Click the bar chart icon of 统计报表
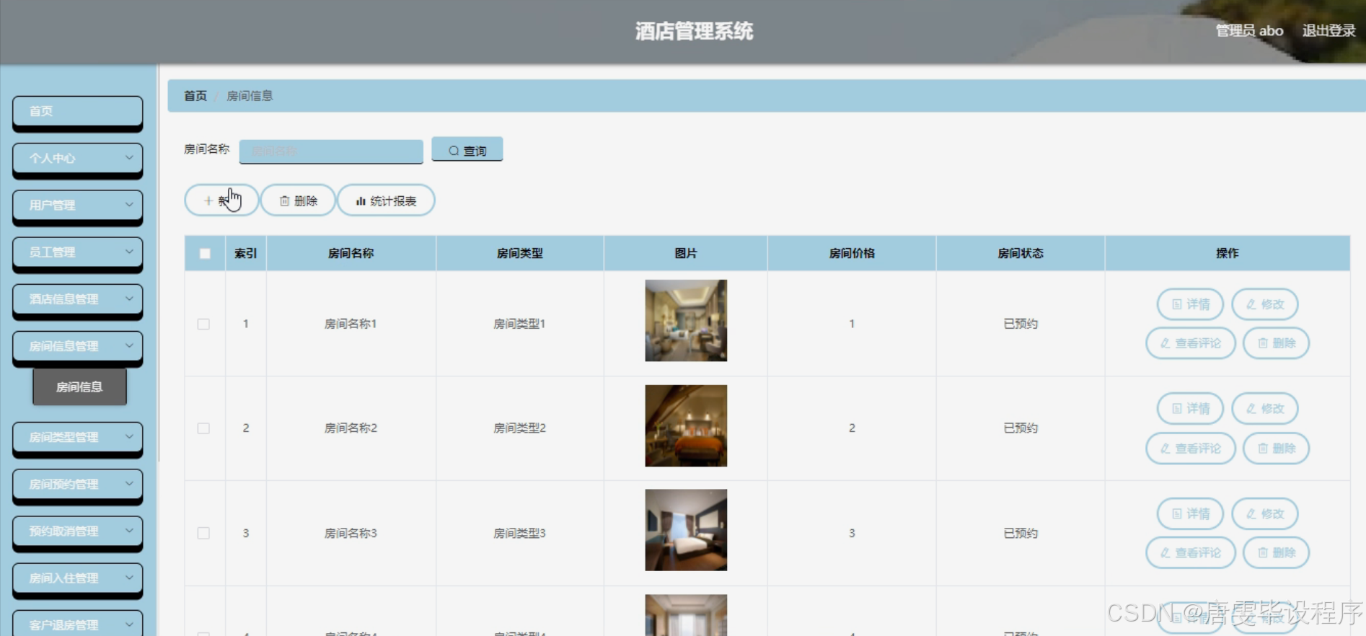 click(361, 201)
